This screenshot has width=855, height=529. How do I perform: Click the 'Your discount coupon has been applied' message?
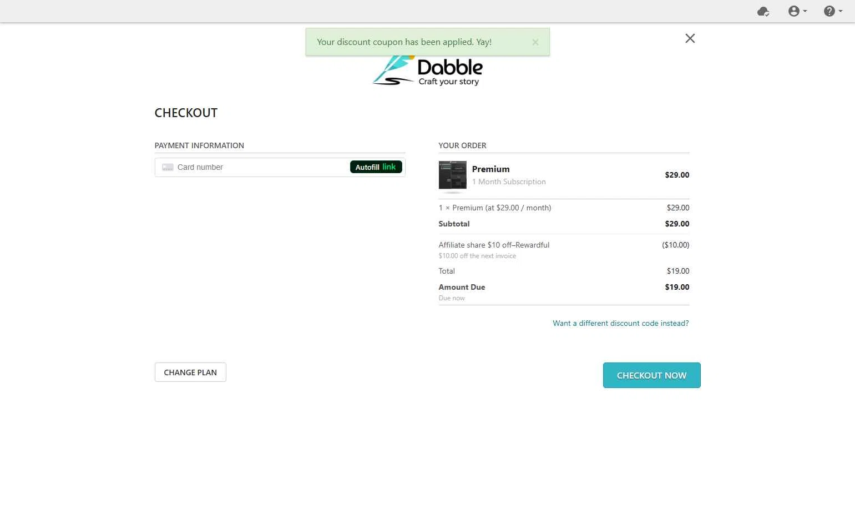(x=404, y=42)
